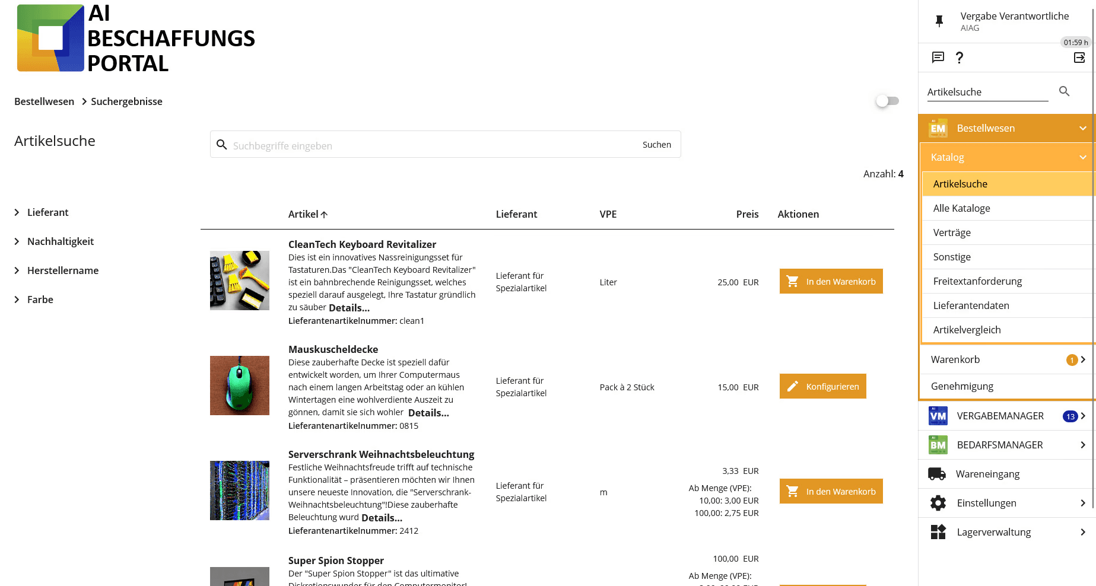Expand the Bedarfsmanager chevron

(x=1083, y=445)
